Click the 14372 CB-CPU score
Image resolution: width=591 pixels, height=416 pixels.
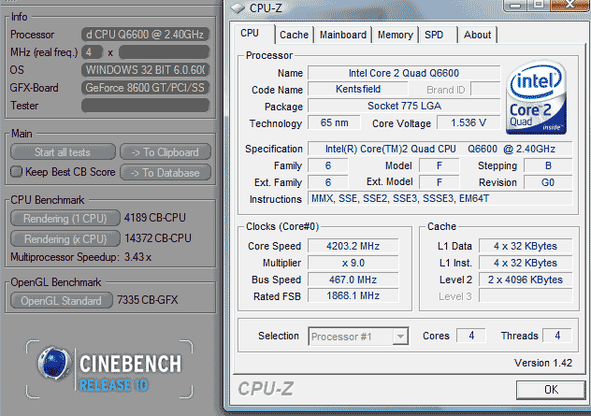pos(158,238)
